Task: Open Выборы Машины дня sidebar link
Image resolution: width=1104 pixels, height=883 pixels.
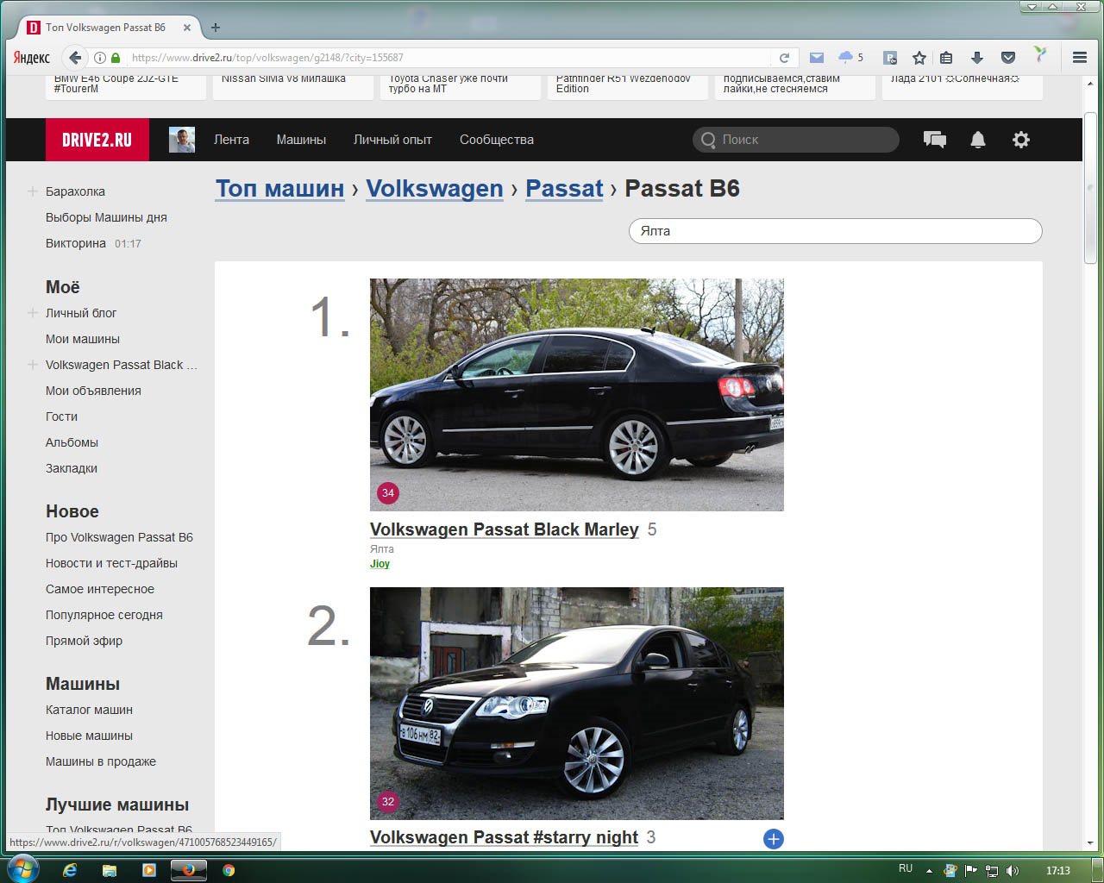Action: 106,217
